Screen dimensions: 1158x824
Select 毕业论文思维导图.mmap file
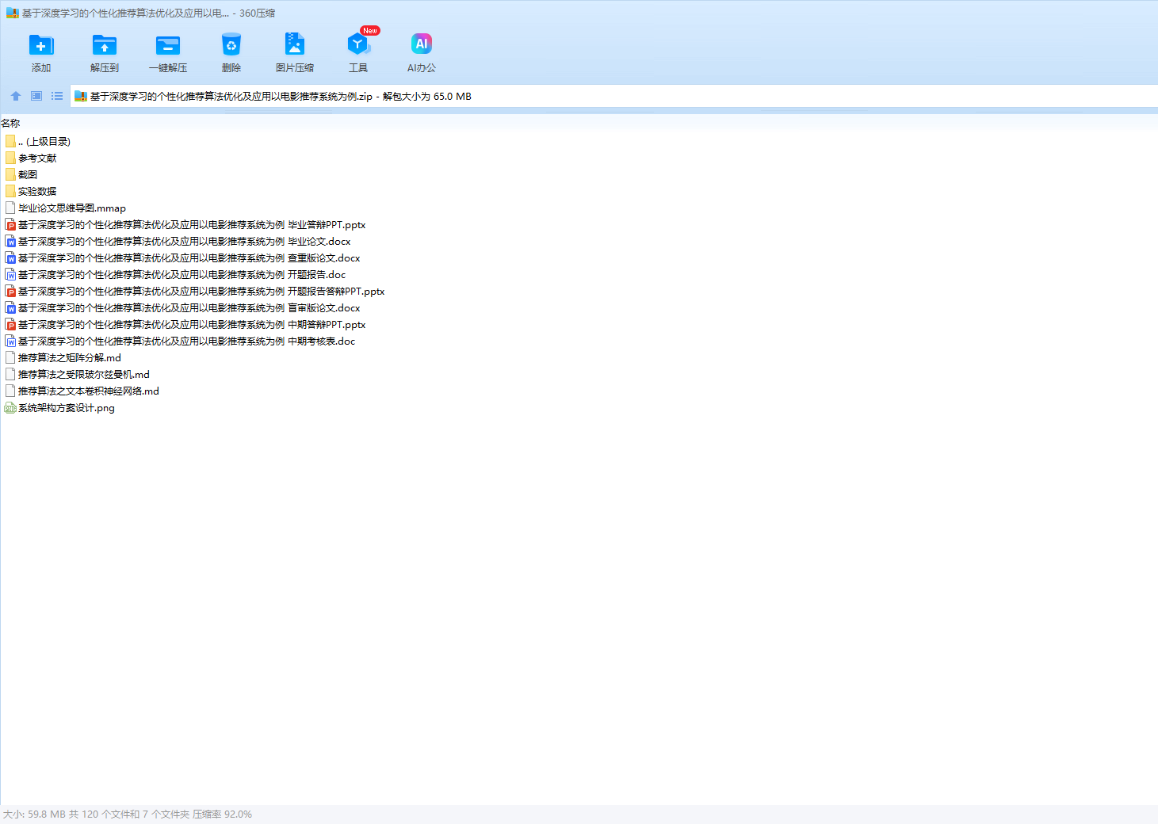(71, 208)
